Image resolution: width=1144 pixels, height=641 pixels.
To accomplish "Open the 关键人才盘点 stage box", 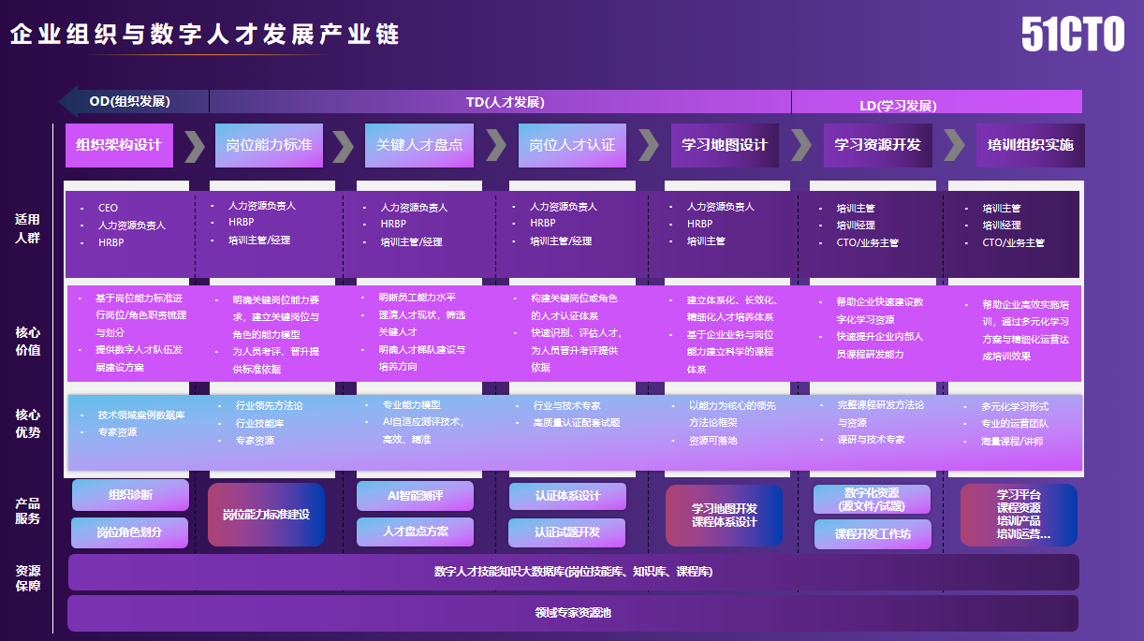I will (418, 145).
